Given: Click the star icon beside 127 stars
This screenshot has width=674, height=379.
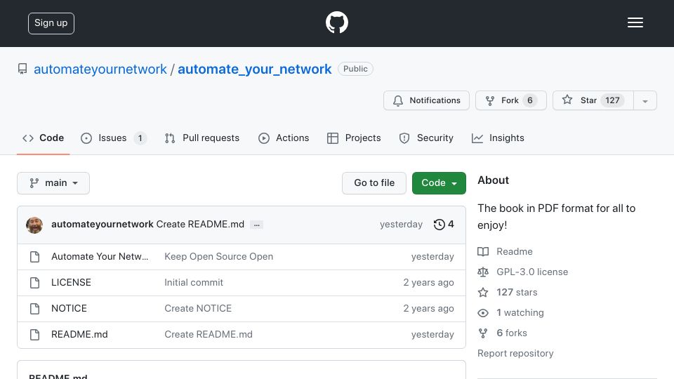Looking at the screenshot, I should 483,292.
